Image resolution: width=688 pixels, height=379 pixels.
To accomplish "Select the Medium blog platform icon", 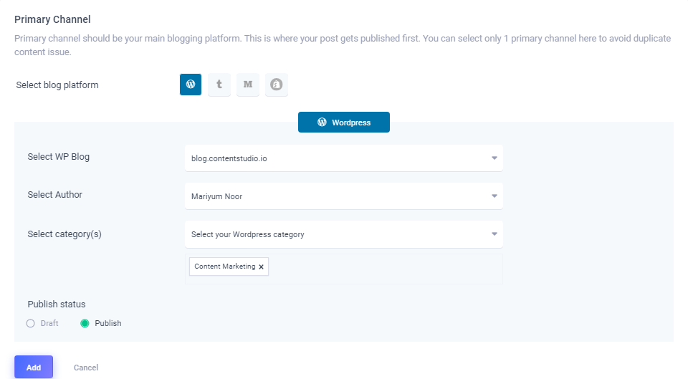I will coord(248,85).
